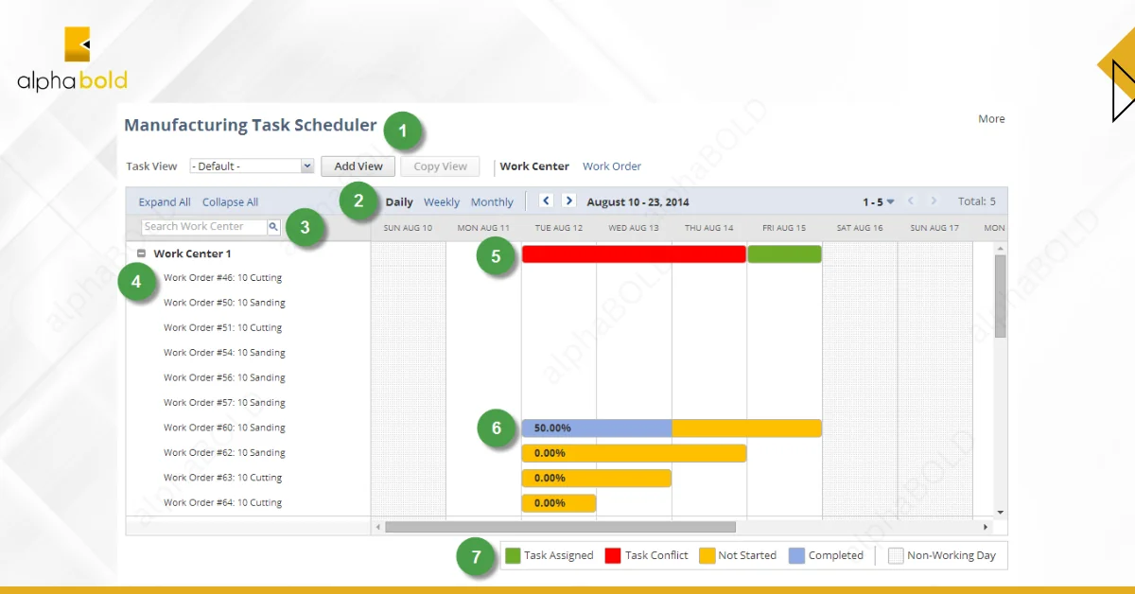Click the horizontal scrollbar thumb
The image size is (1135, 594).
point(560,527)
